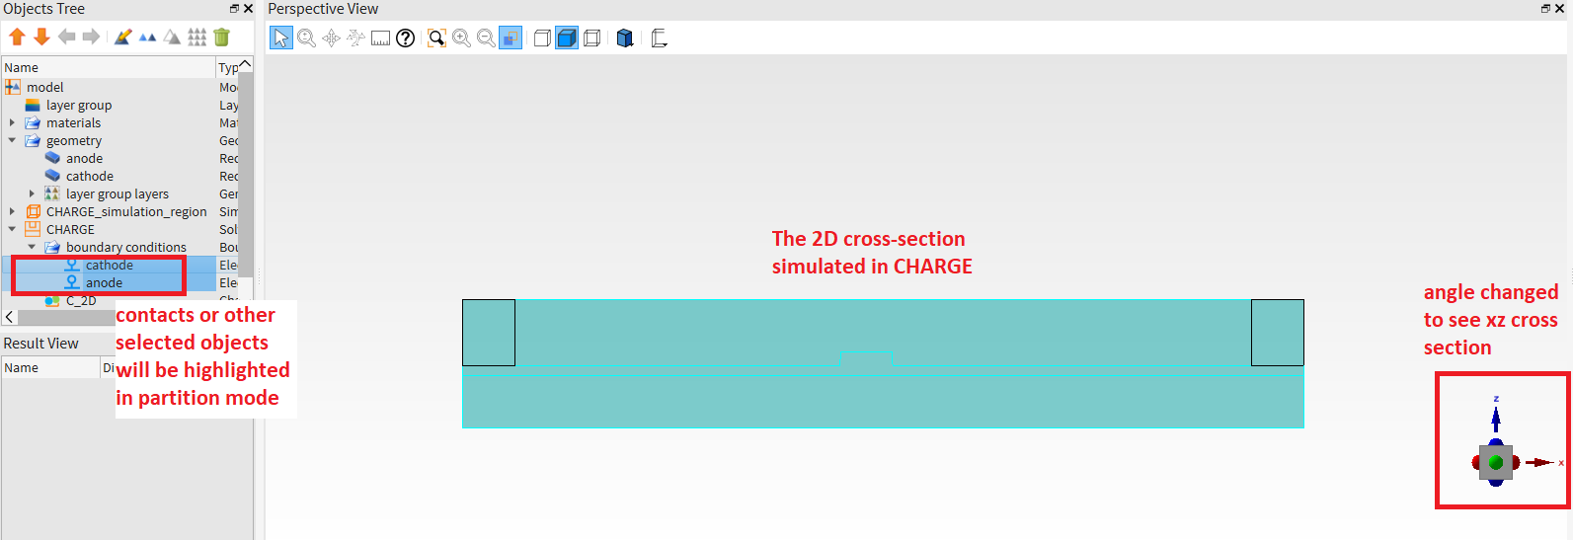Screen dimensions: 1573x540
Task: Click the question mark help icon
Action: [405, 38]
